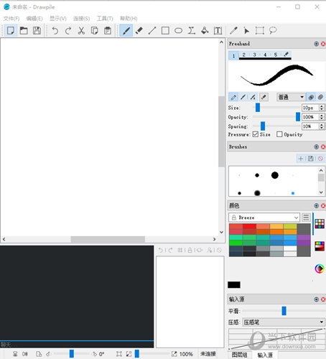Click the black foreground color swatch

[234, 284]
